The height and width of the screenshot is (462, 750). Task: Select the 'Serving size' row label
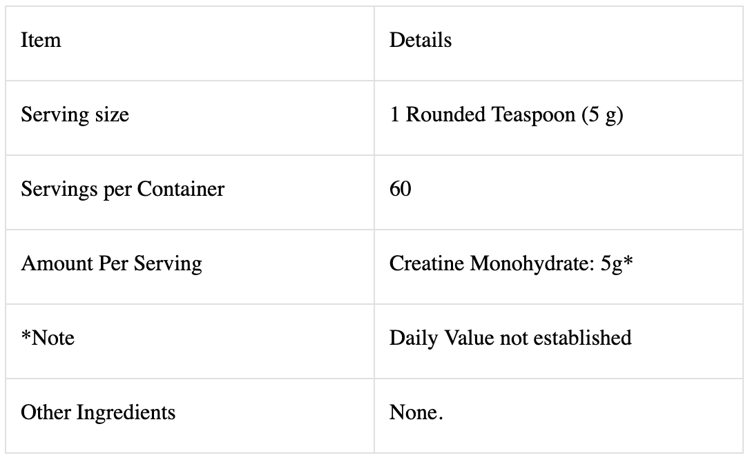pyautogui.click(x=75, y=114)
